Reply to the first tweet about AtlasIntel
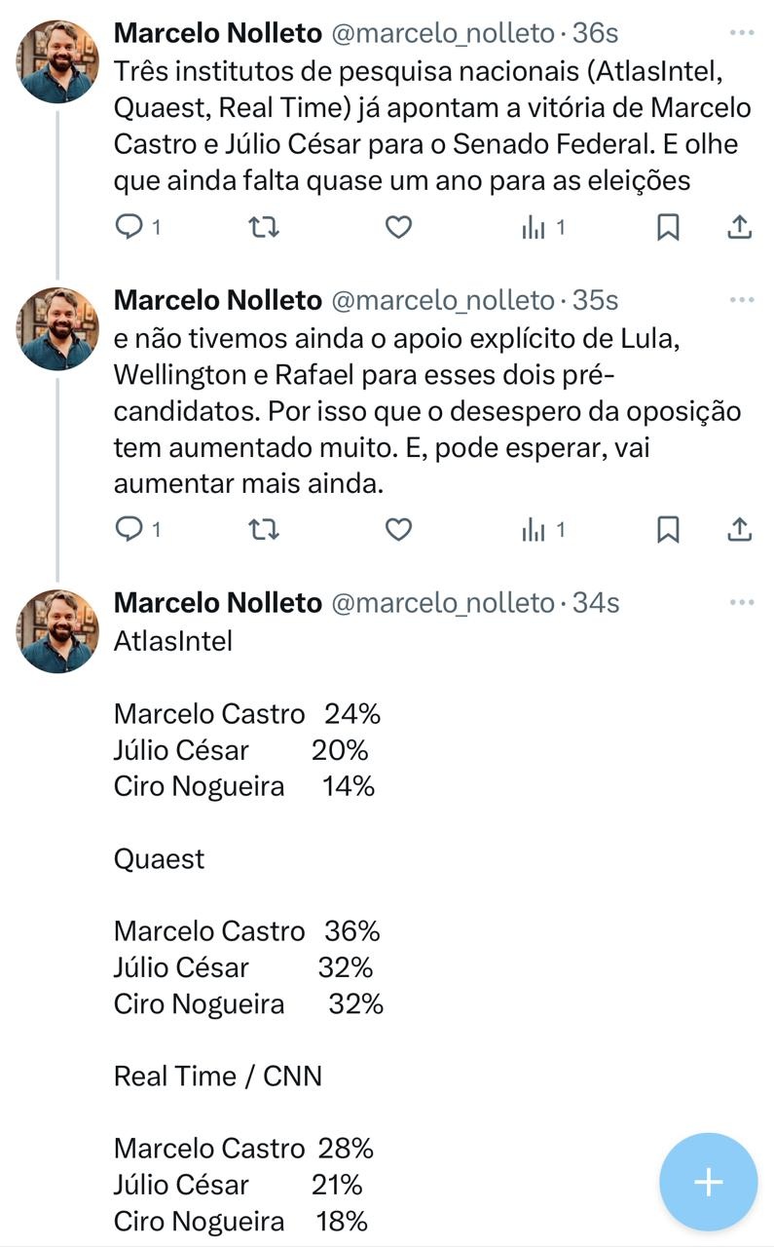This screenshot has height=1247, width=774. click(129, 227)
